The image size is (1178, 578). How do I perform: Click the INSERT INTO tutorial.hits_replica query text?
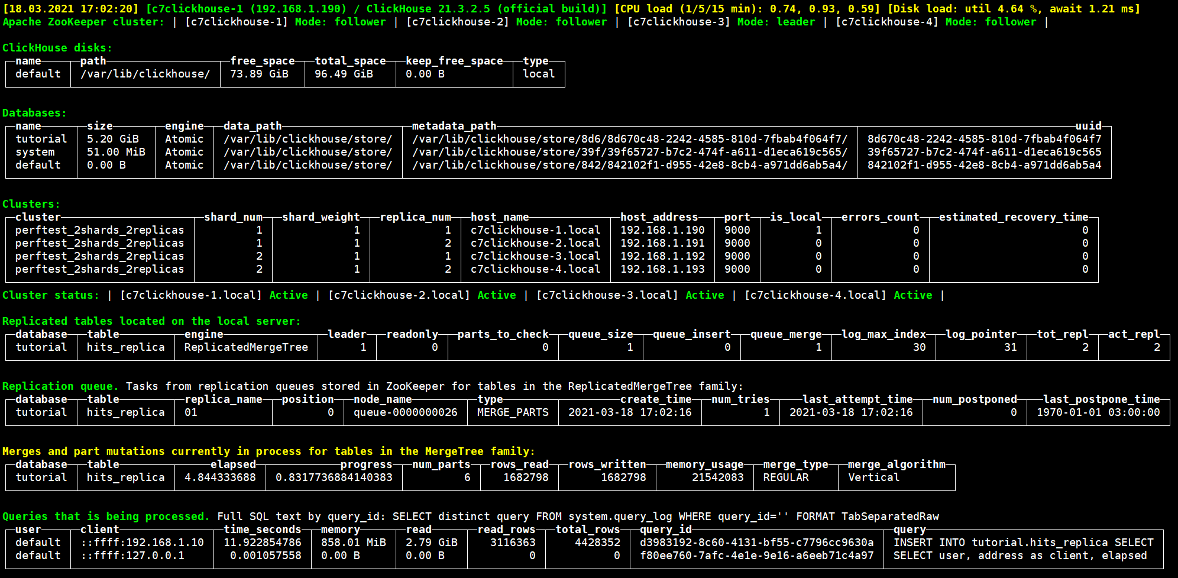(x=1024, y=543)
